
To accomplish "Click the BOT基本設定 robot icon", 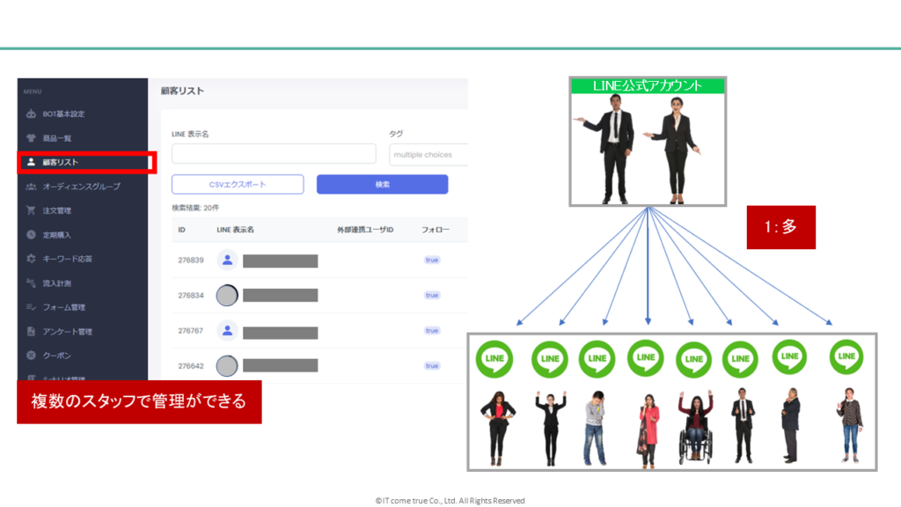I will point(31,114).
